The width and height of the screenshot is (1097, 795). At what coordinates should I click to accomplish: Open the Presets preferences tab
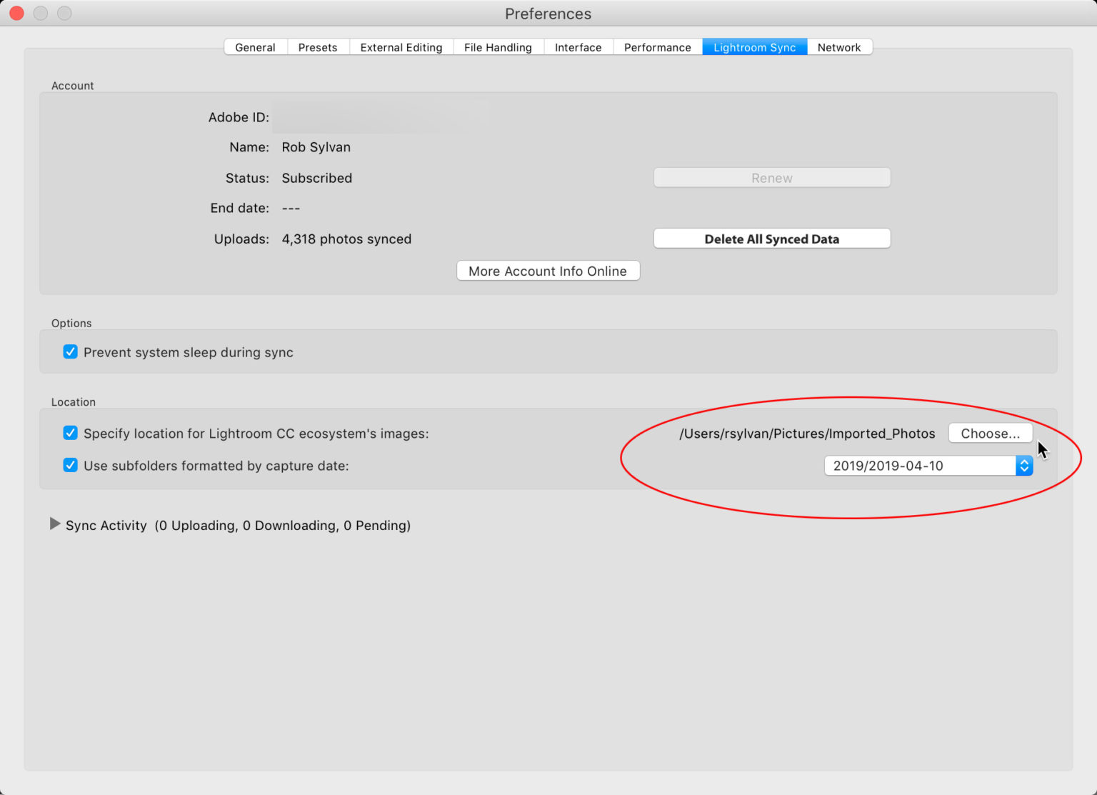(x=318, y=47)
